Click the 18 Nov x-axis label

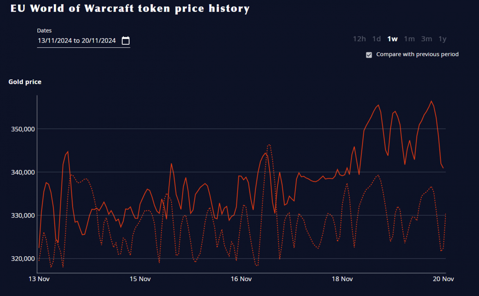pyautogui.click(x=342, y=279)
